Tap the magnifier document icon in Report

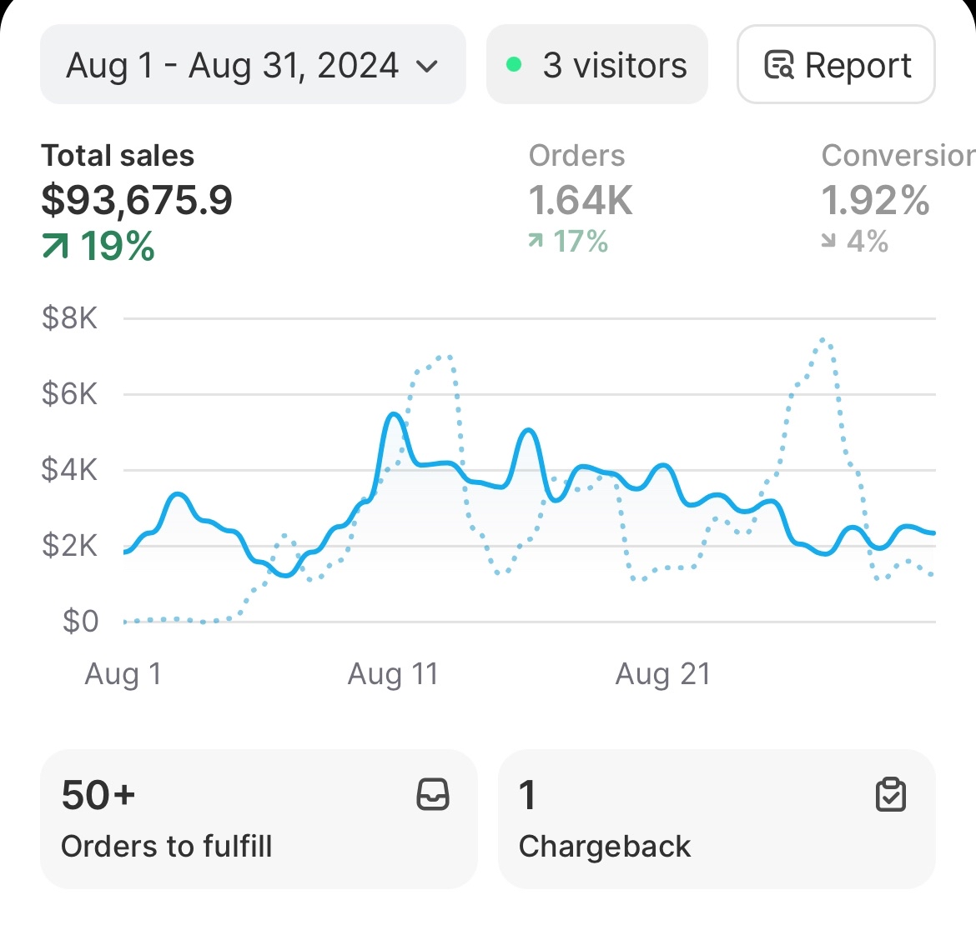tap(779, 65)
